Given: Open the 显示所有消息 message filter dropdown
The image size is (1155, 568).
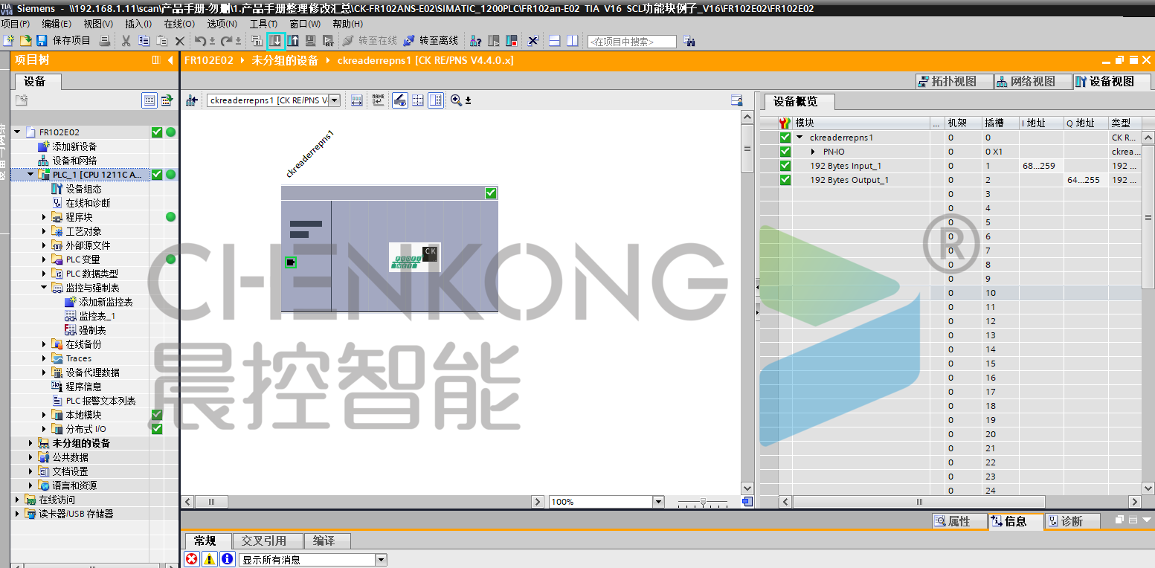Looking at the screenshot, I should coord(381,560).
